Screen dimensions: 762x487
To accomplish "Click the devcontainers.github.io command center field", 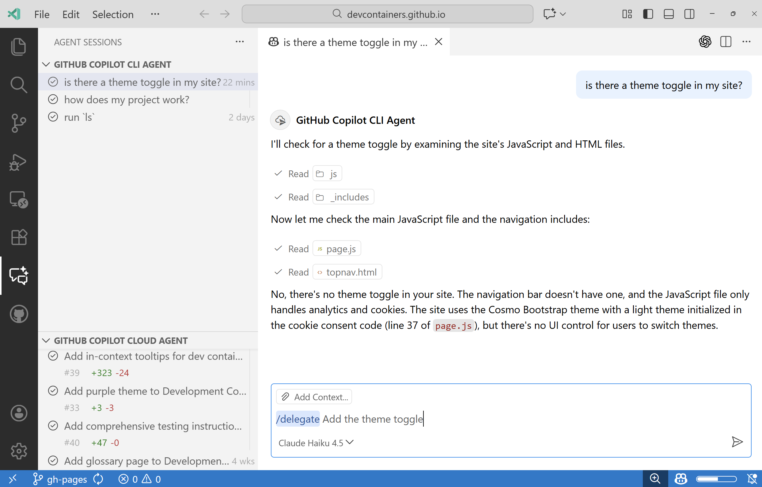I will (387, 14).
